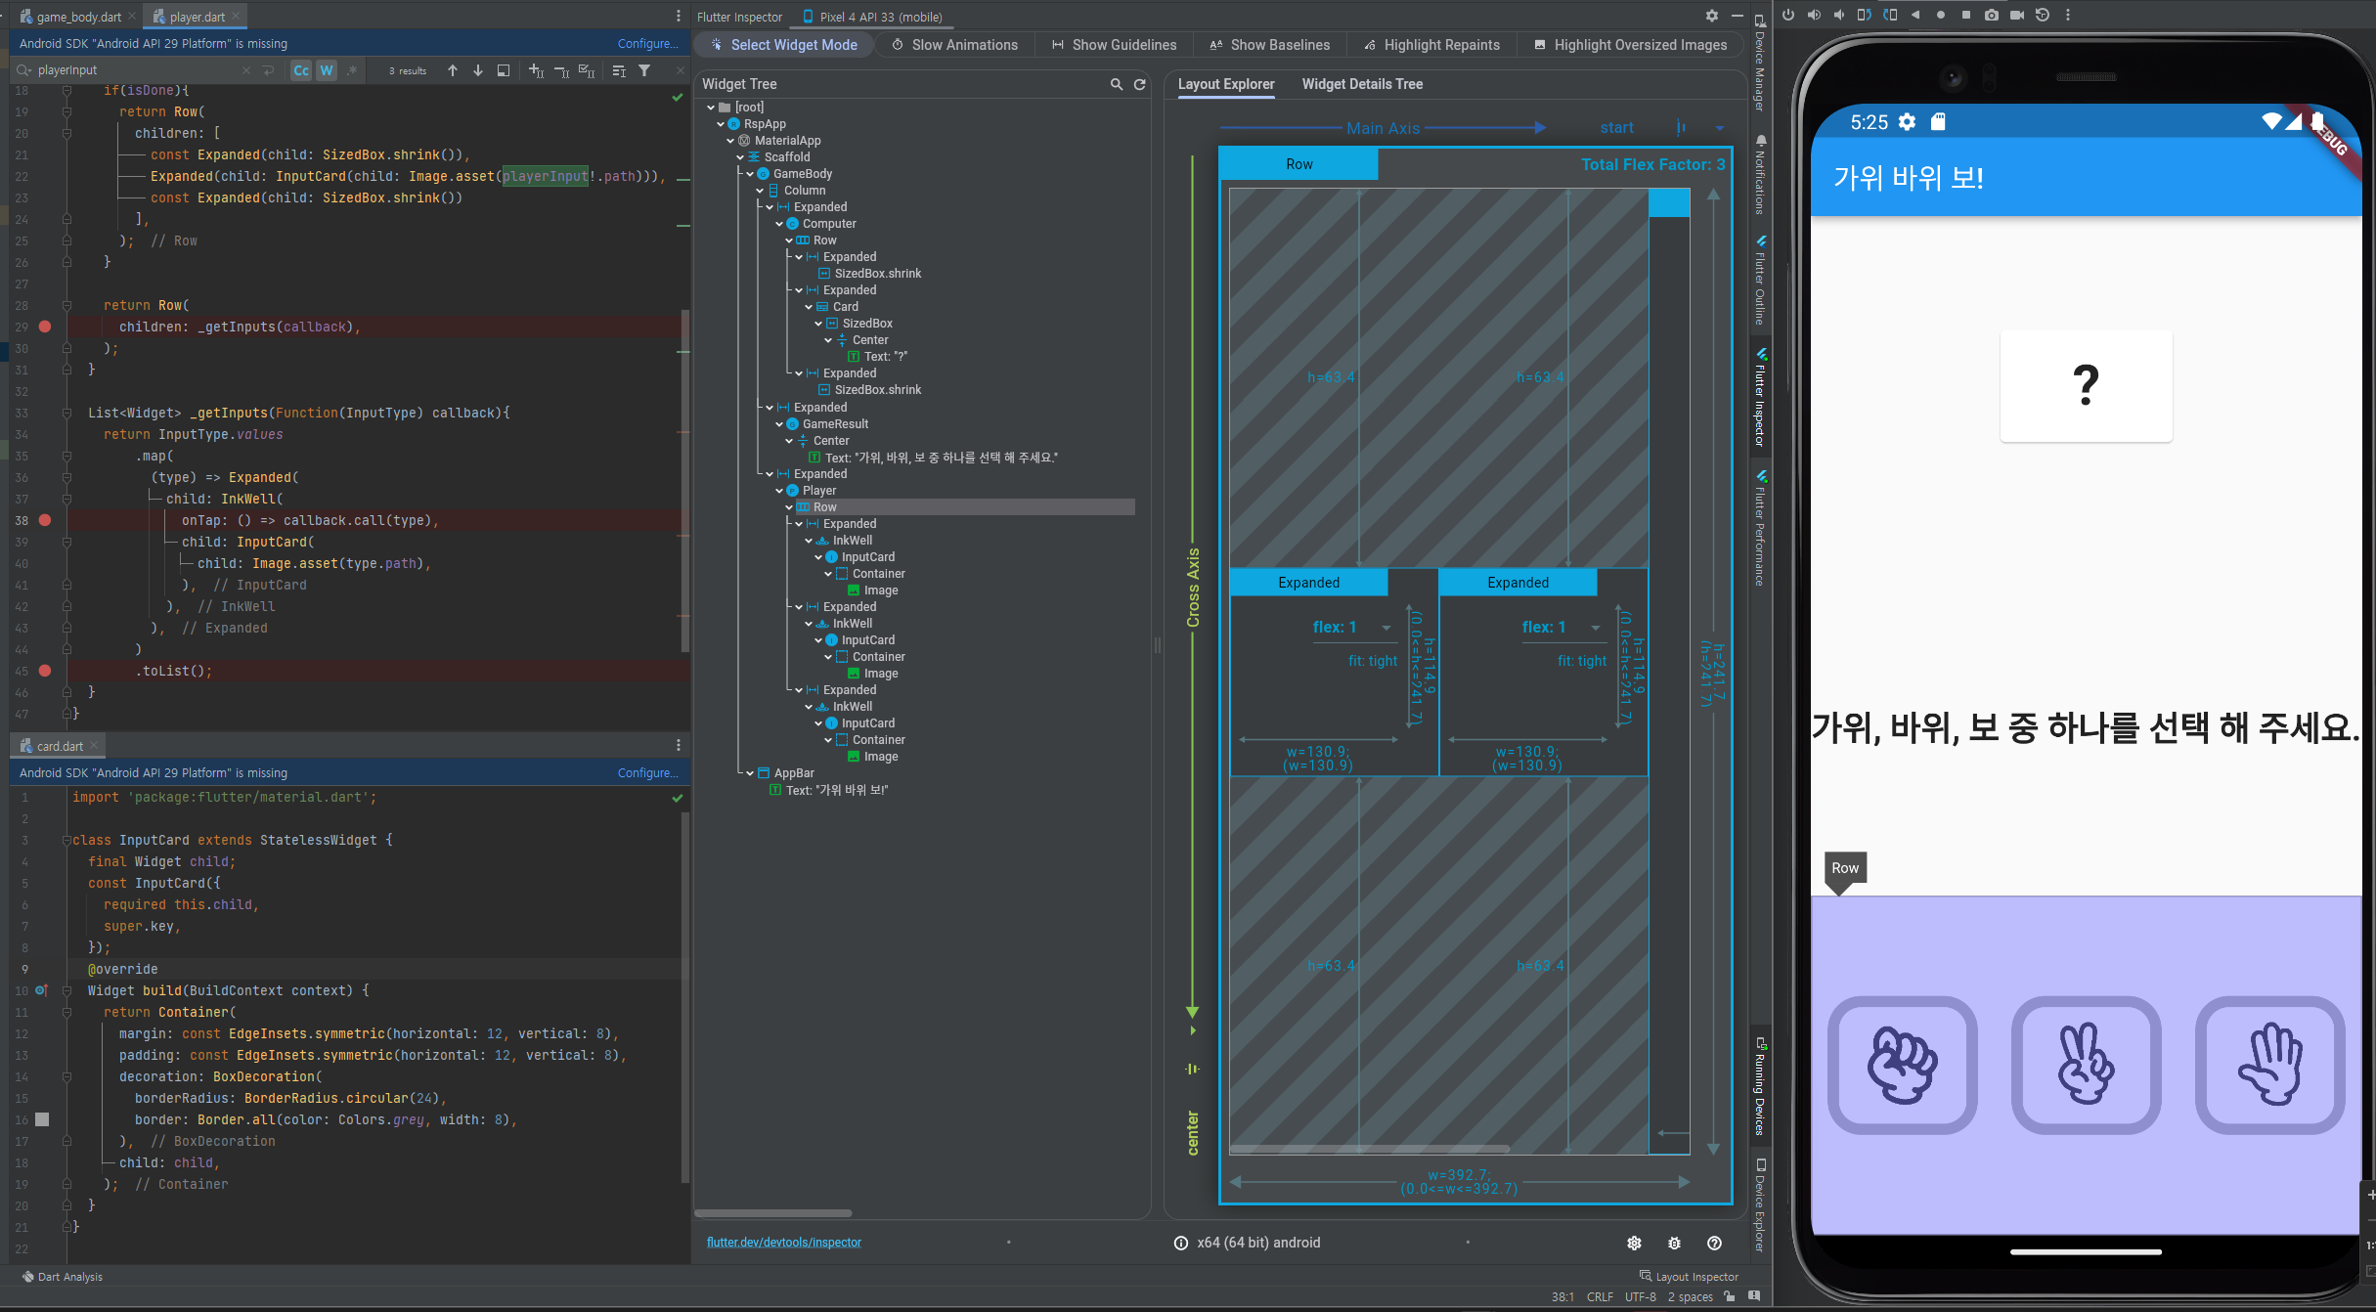Viewport: 2376px width, 1312px height.
Task: Click breakpoint dot on line 38
Action: (x=45, y=520)
